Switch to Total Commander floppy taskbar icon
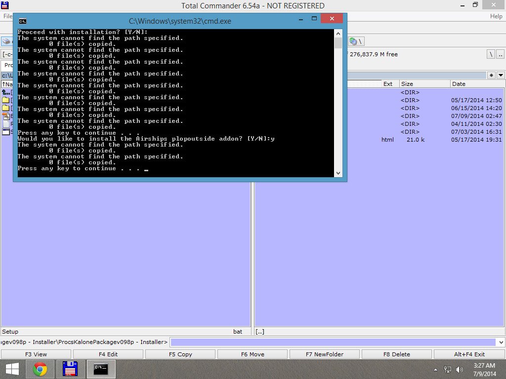 70,369
